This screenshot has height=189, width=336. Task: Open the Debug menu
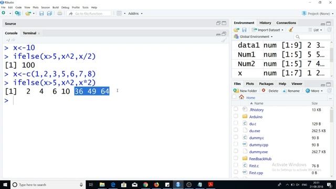pos(65,7)
